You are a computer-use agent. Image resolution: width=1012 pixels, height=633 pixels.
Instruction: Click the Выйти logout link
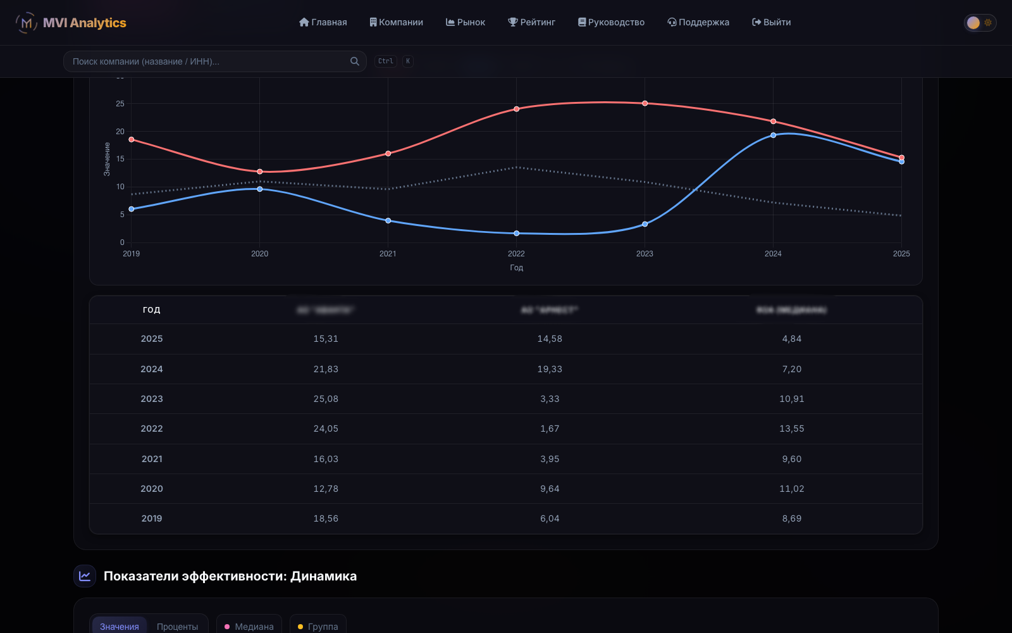click(x=771, y=22)
